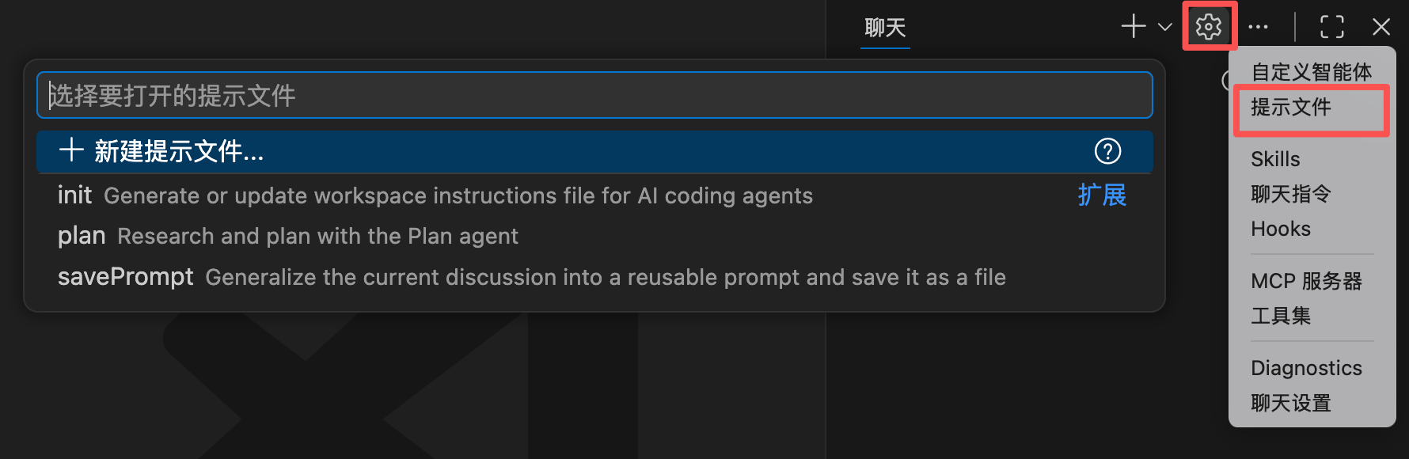Click the help question mark icon

[x=1107, y=151]
